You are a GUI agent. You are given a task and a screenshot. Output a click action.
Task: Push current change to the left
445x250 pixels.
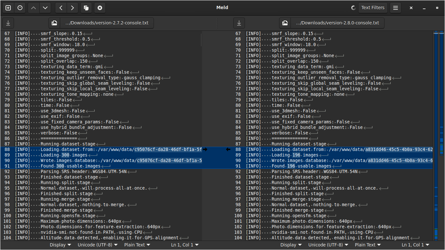tap(61, 8)
